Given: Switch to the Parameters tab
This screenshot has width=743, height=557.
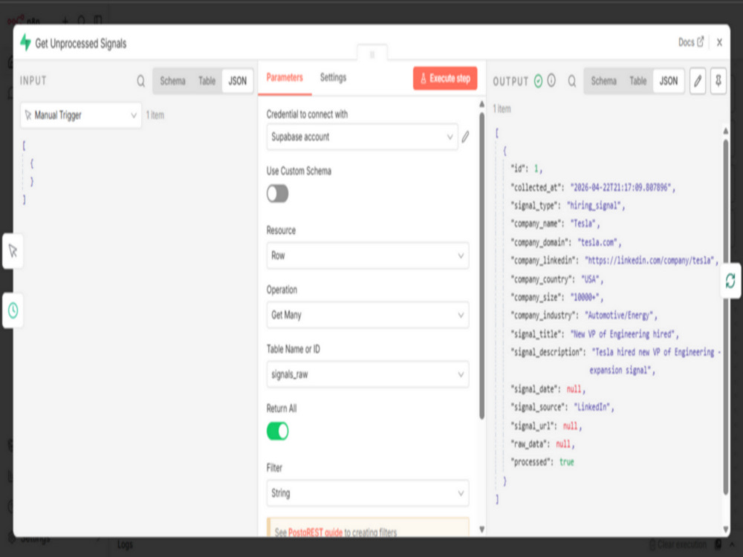Looking at the screenshot, I should click(285, 78).
